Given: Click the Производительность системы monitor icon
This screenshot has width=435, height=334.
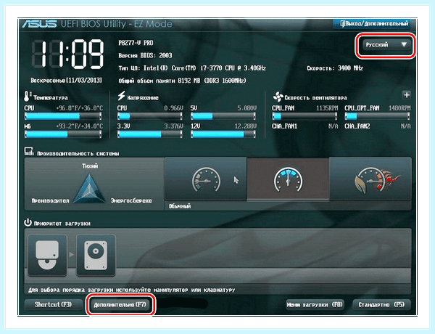Looking at the screenshot, I should 28,152.
